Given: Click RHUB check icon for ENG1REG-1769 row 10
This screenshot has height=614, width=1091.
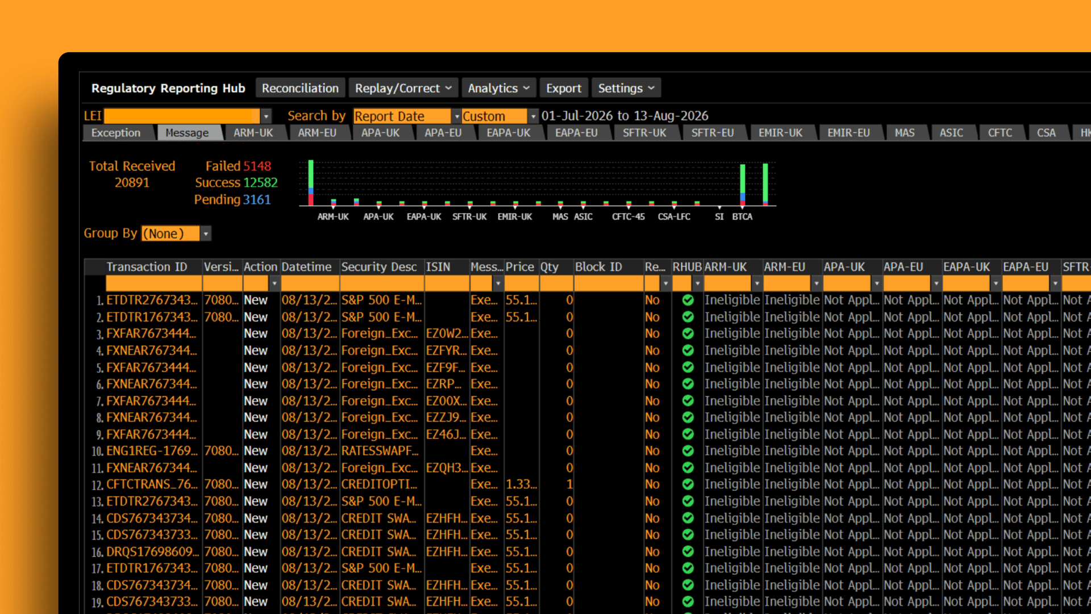Looking at the screenshot, I should point(688,451).
